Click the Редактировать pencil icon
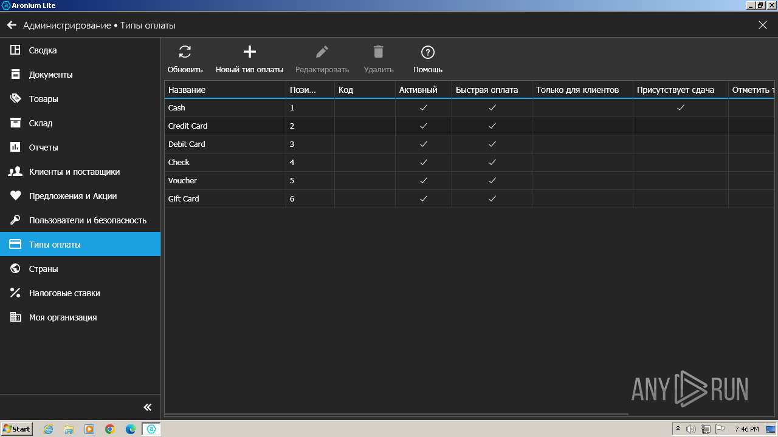This screenshot has width=778, height=437. tap(322, 52)
